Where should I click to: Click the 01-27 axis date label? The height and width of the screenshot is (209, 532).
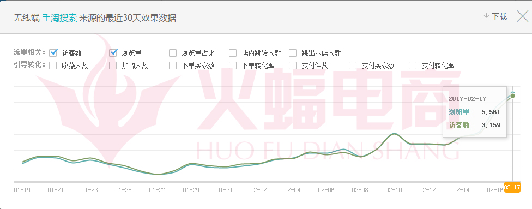(157, 190)
